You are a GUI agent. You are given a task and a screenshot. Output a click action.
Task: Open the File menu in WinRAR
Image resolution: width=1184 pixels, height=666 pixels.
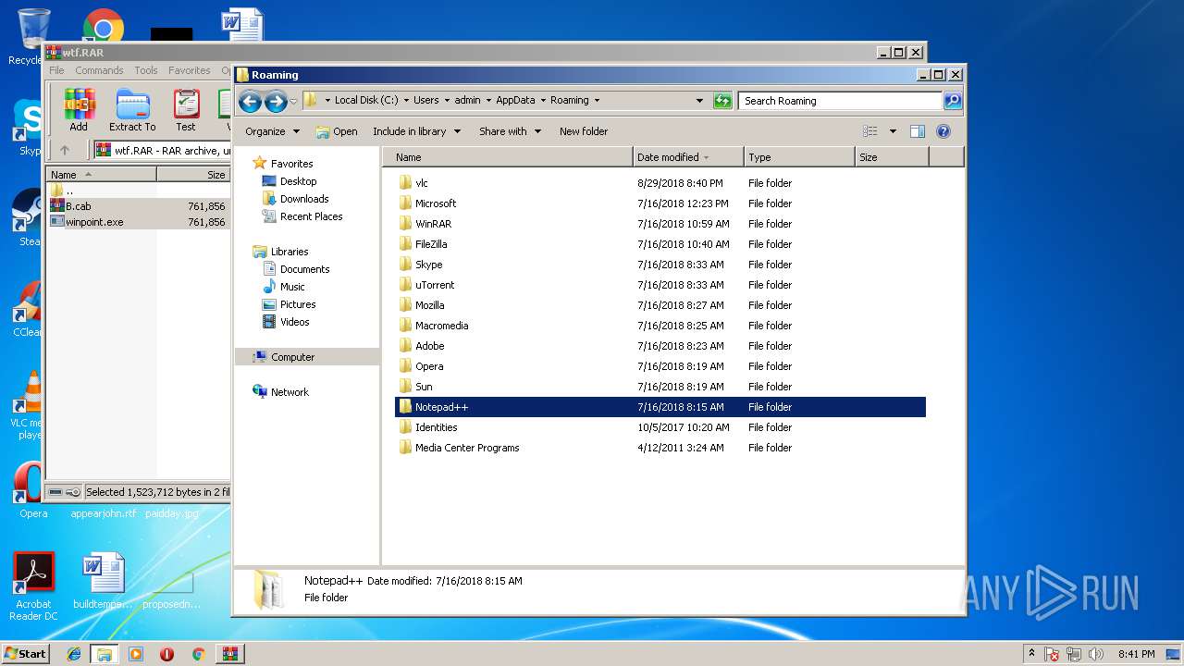coord(56,70)
